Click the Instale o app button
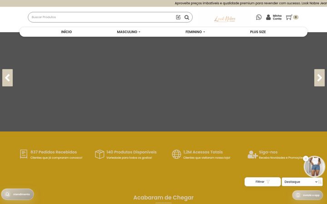Screen dimensions: 327x204 (x=307, y=195)
